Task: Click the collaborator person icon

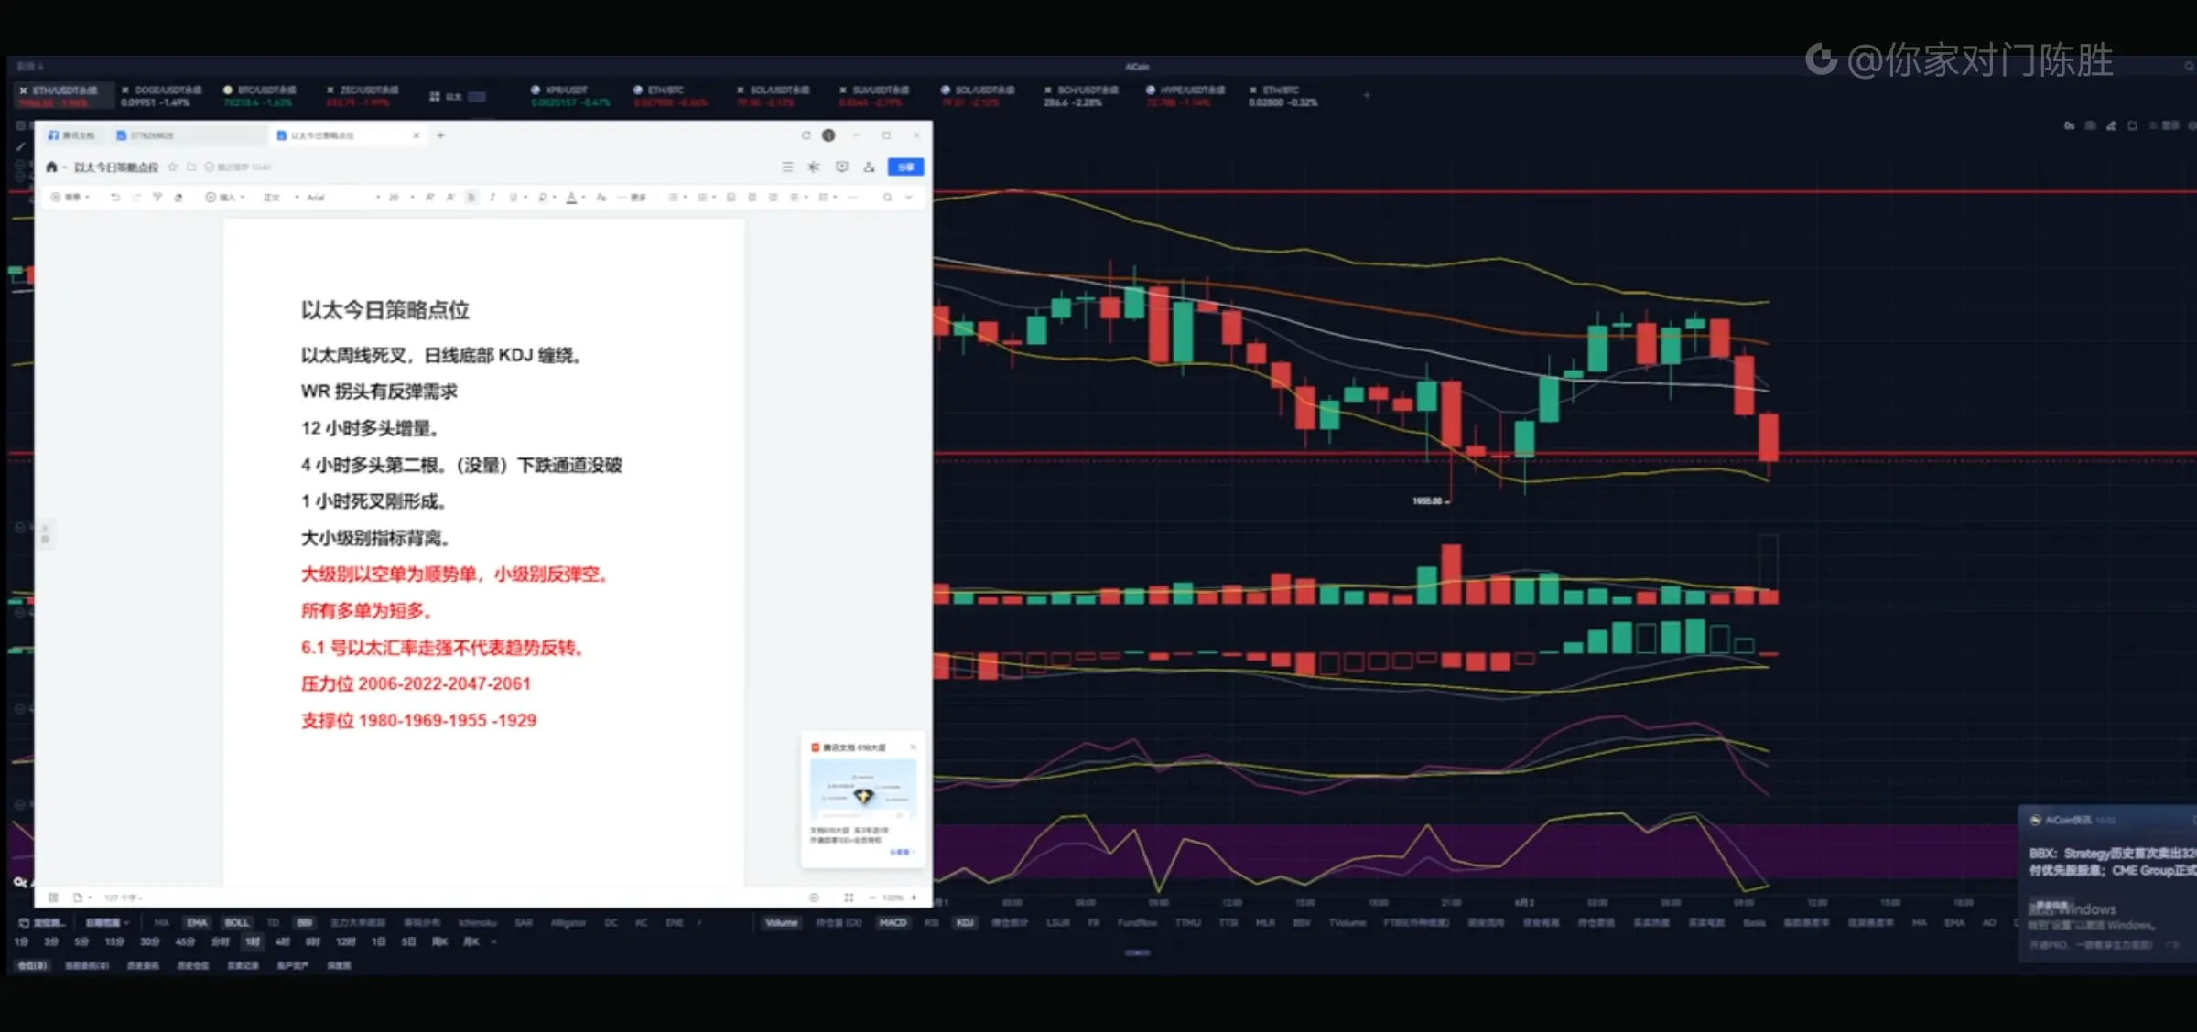Action: coord(869,167)
